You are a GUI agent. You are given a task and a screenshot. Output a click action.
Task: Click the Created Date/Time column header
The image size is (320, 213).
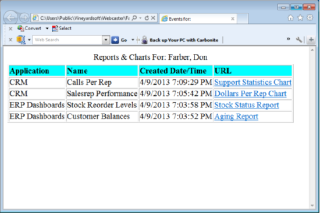coord(176,71)
